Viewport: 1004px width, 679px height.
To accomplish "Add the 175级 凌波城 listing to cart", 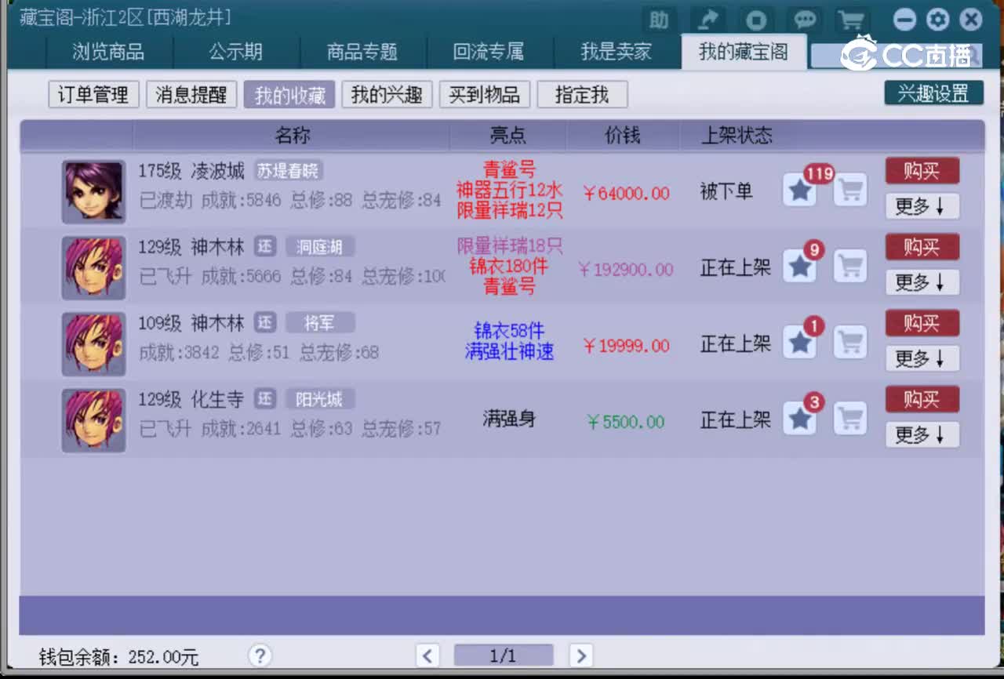I will (x=849, y=189).
